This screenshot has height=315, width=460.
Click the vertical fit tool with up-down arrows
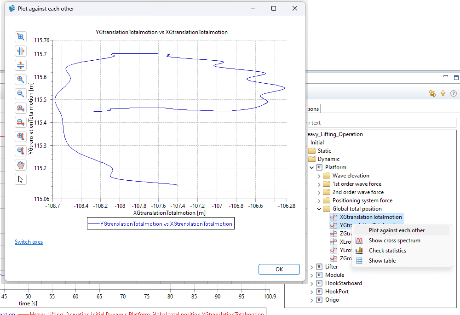(21, 65)
